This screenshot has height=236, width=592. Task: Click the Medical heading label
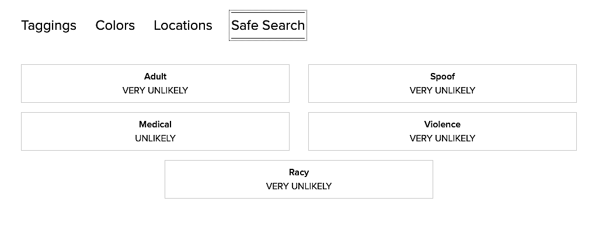click(155, 124)
